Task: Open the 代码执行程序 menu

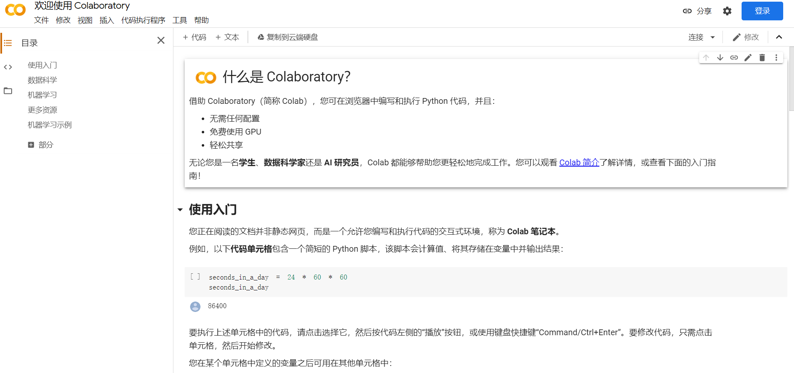Action: (x=143, y=20)
